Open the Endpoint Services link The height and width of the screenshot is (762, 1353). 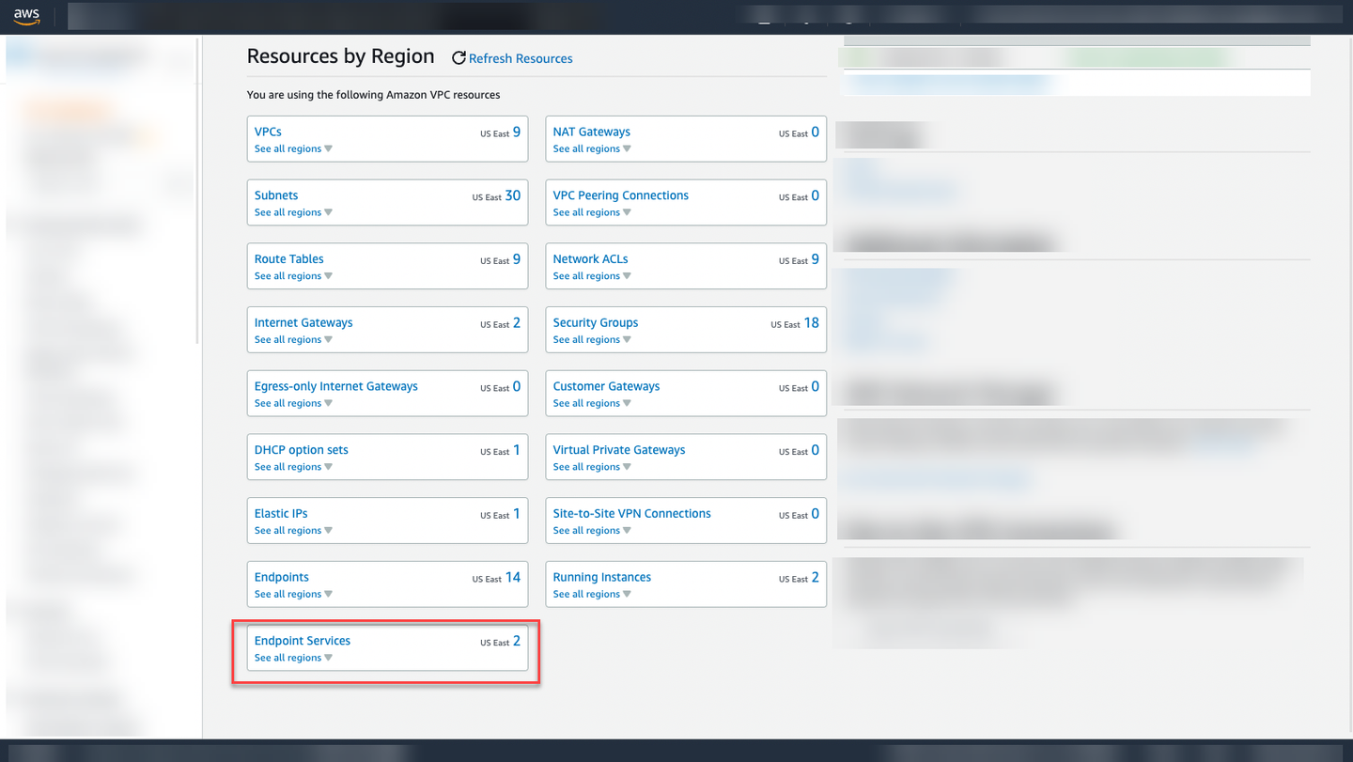[303, 641]
